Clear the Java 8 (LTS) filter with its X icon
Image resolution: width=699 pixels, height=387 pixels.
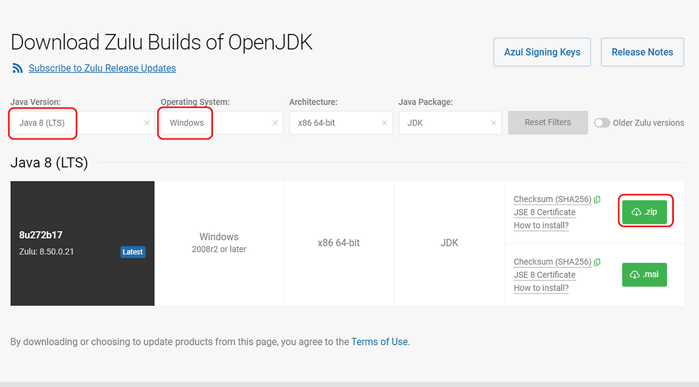[x=146, y=123]
